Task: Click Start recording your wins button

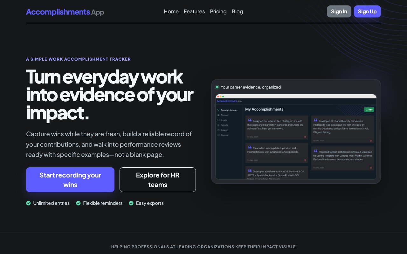Action: tap(70, 180)
